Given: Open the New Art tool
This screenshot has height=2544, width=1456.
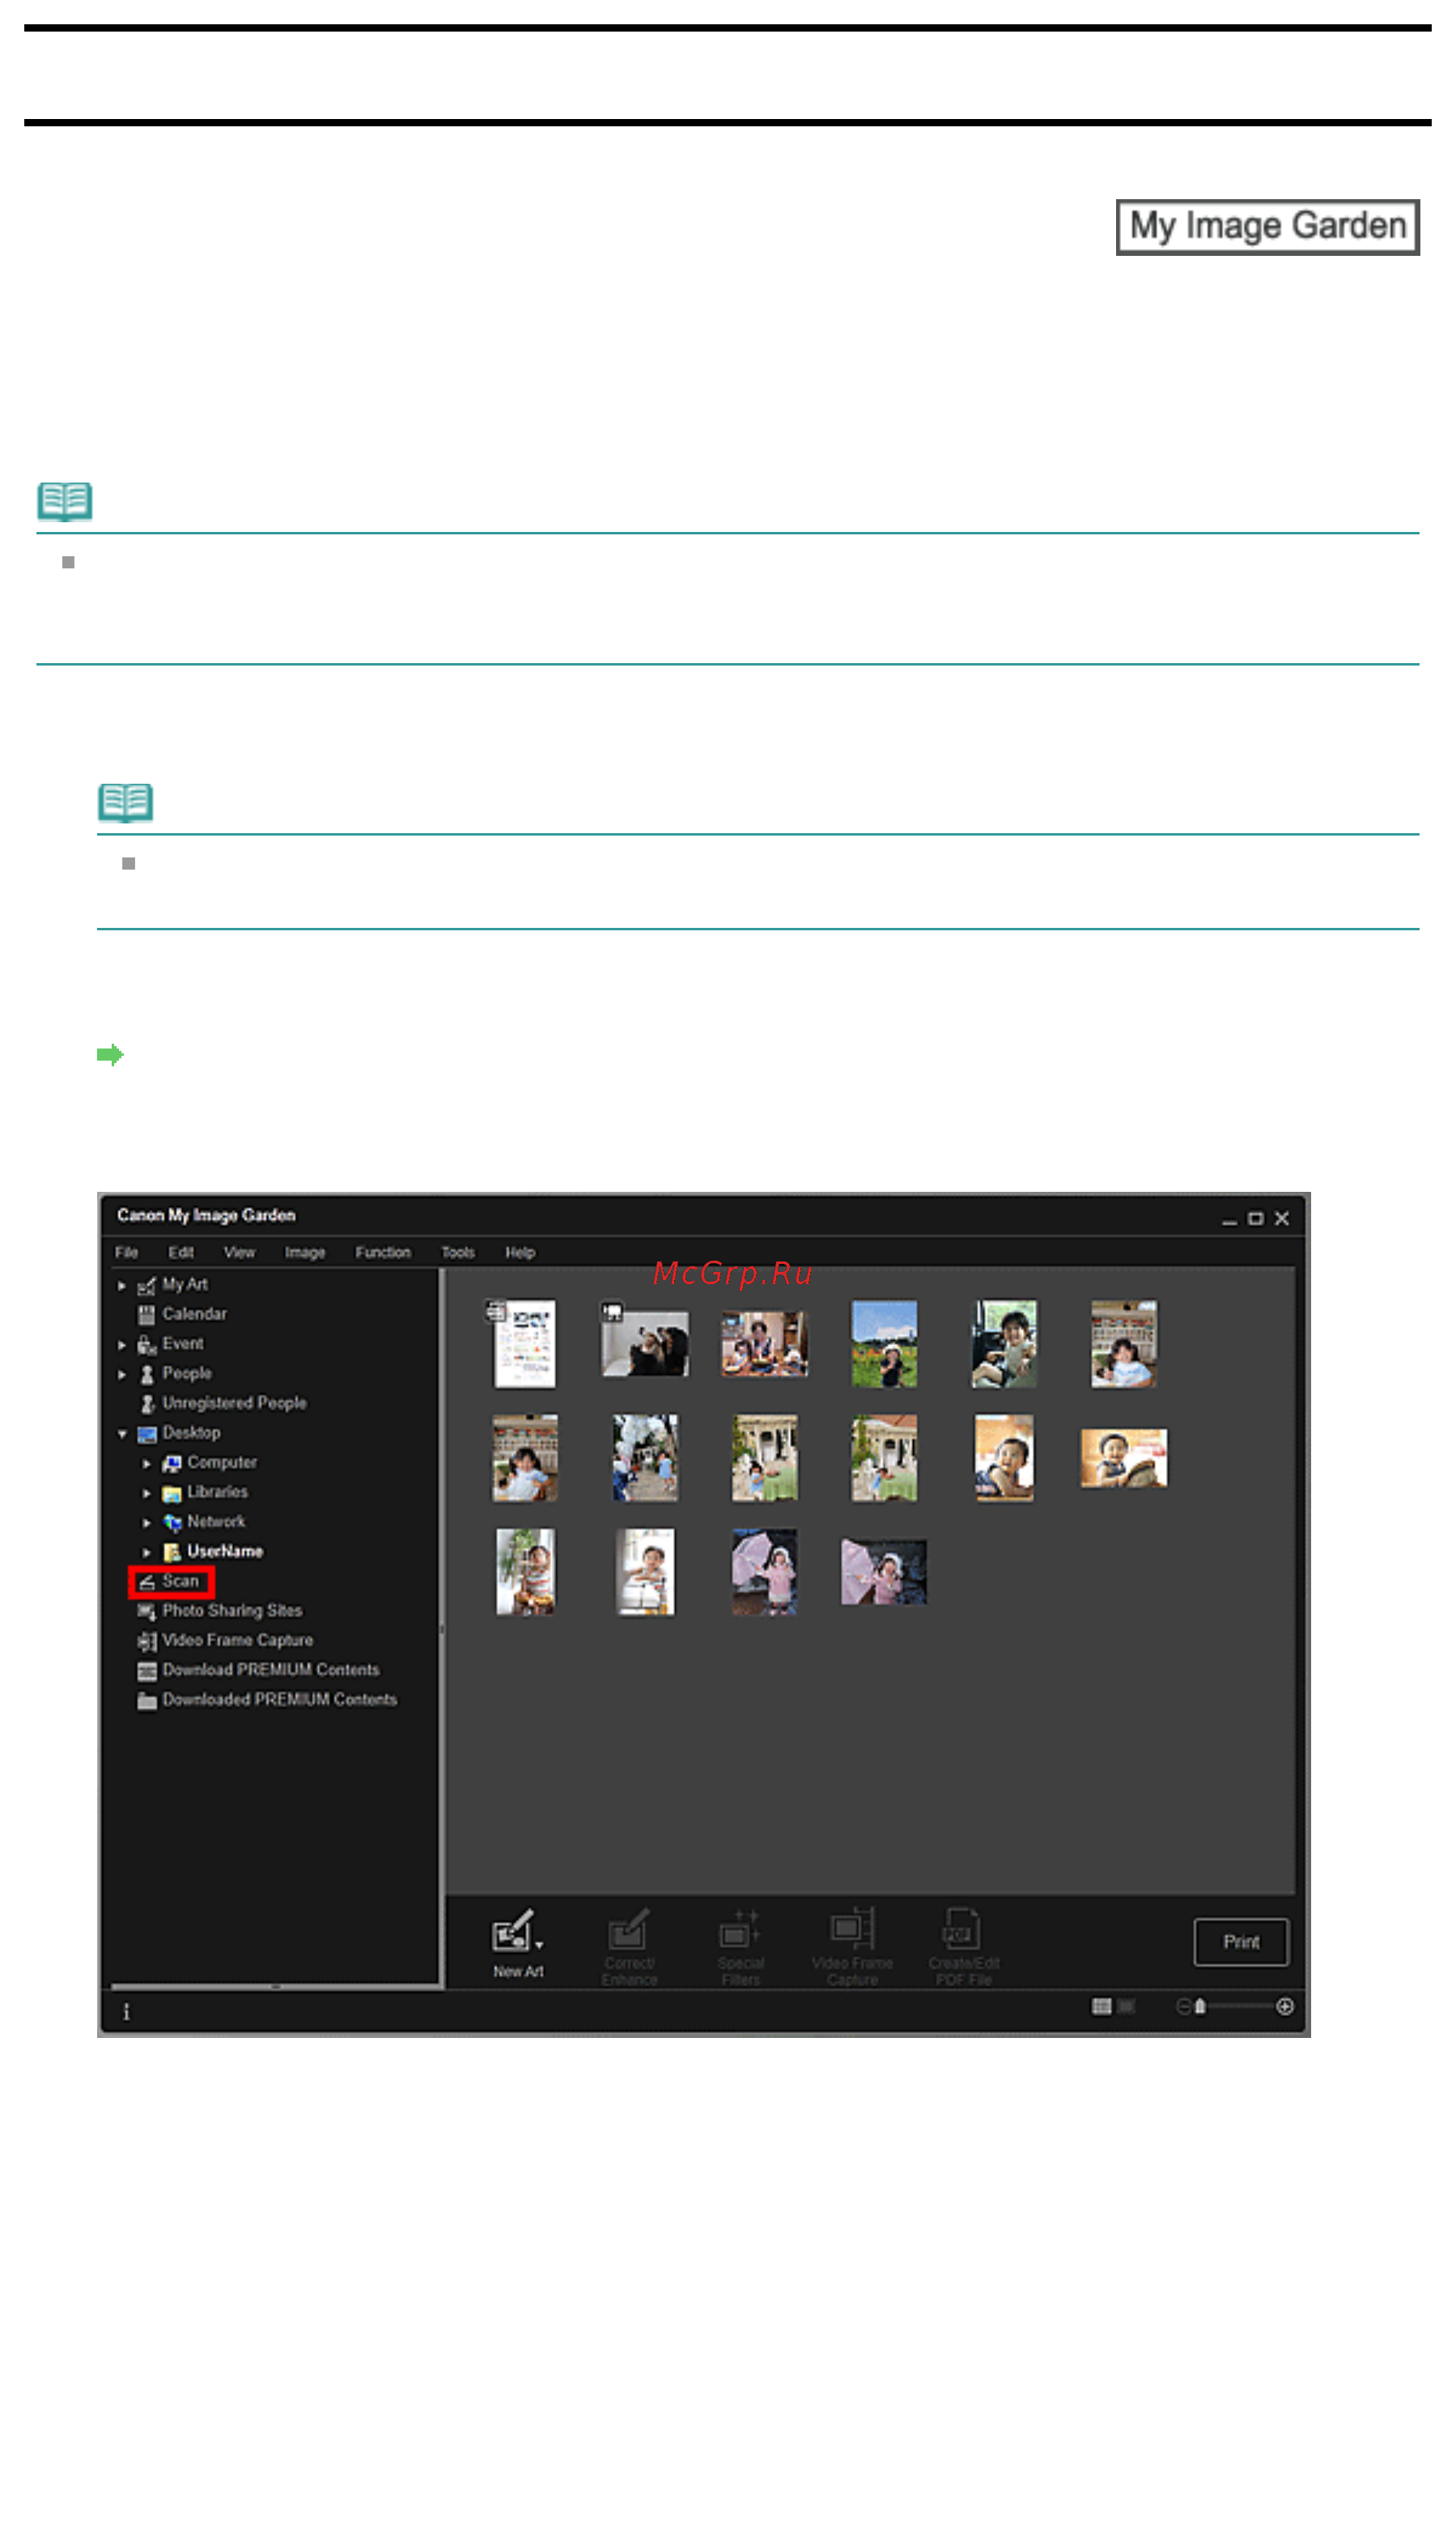Looking at the screenshot, I should pos(517,1944).
